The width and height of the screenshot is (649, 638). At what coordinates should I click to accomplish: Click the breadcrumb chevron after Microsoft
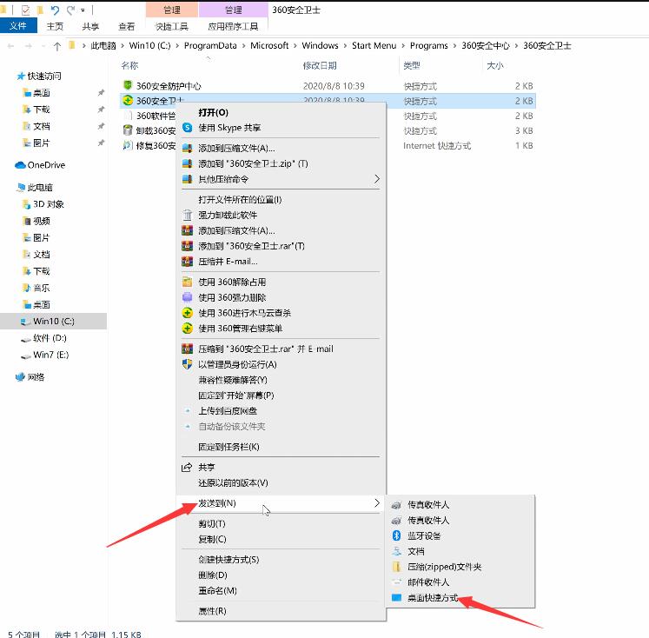click(295, 46)
